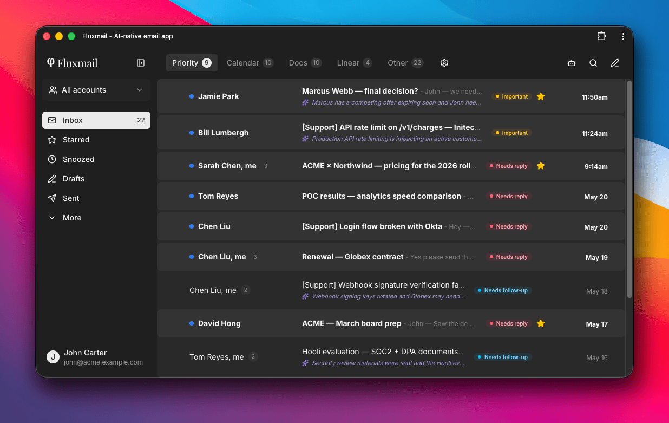The width and height of the screenshot is (669, 423).
Task: Click AI summary sparkle in Hooli evaluation email
Action: point(306,363)
